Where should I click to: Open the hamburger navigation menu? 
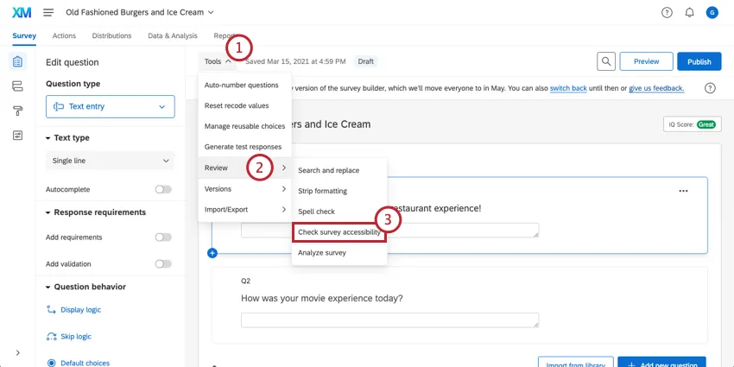pyautogui.click(x=48, y=12)
